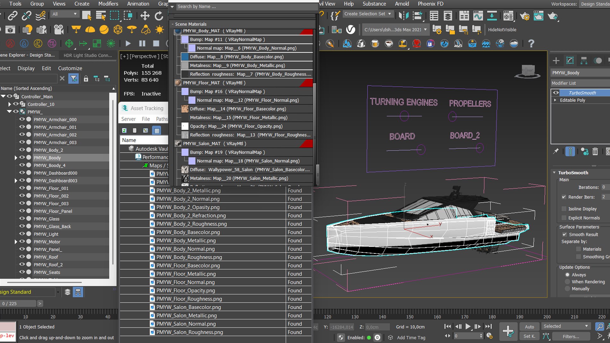Enable Explicit Normals checkbox
The height and width of the screenshot is (343, 610).
click(564, 218)
